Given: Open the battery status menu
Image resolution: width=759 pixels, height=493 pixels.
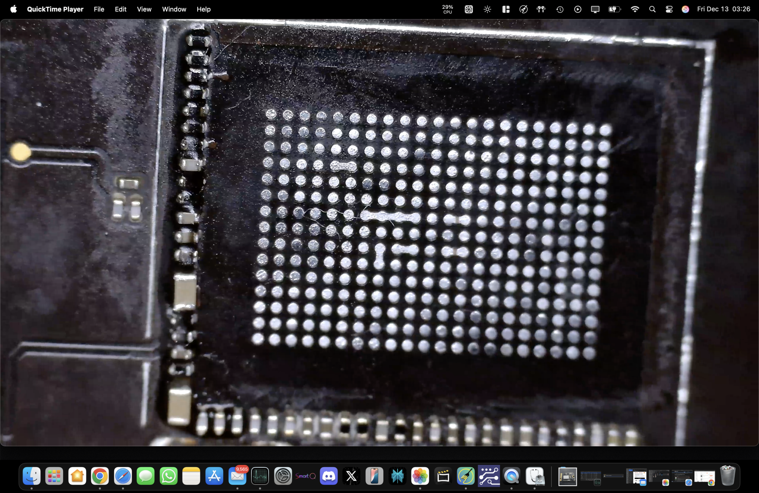Looking at the screenshot, I should pos(614,9).
